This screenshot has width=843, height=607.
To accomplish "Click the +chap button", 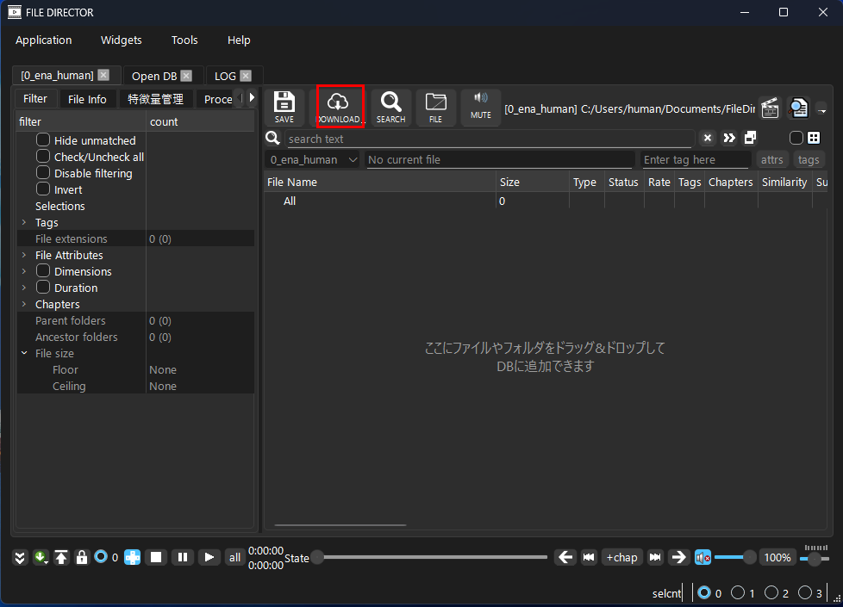I will click(621, 557).
